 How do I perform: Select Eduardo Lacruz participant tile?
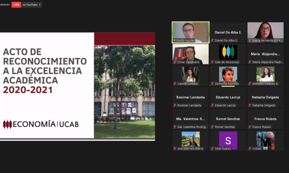point(228,98)
